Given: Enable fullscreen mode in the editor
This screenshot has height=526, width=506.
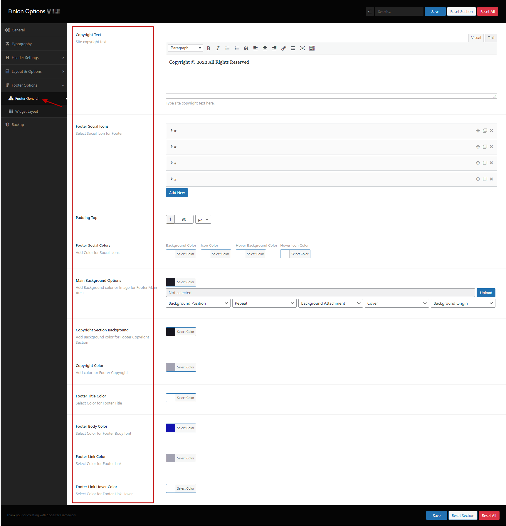Looking at the screenshot, I should point(302,48).
